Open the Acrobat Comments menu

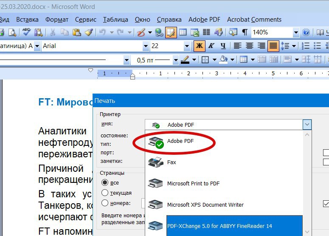[254, 20]
